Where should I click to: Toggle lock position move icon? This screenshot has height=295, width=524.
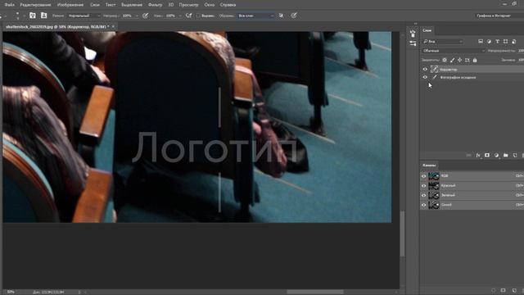click(x=460, y=60)
